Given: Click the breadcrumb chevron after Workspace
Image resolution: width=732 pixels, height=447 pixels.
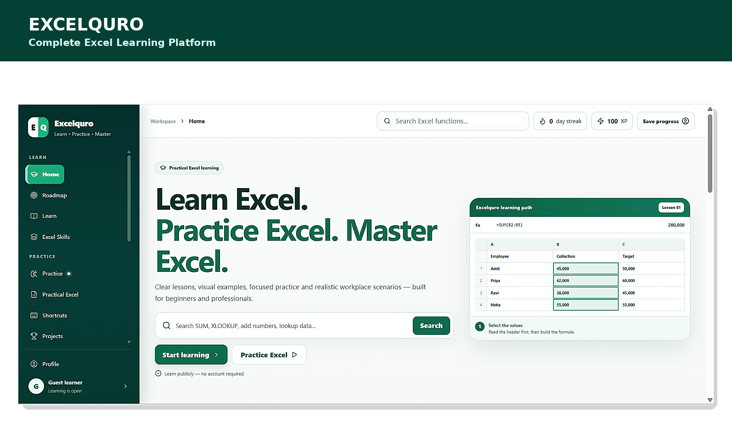Looking at the screenshot, I should point(182,121).
